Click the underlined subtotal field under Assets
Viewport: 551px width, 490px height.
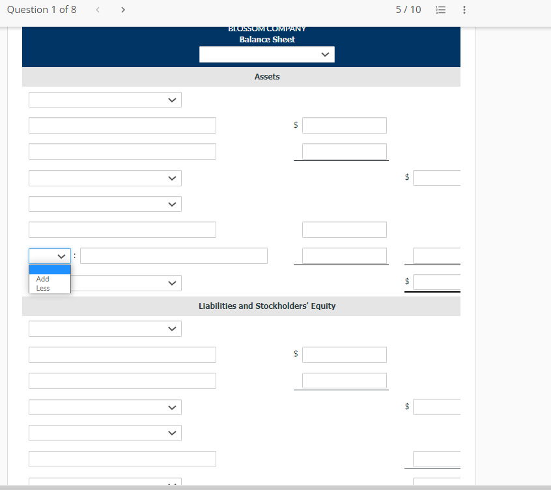344,151
